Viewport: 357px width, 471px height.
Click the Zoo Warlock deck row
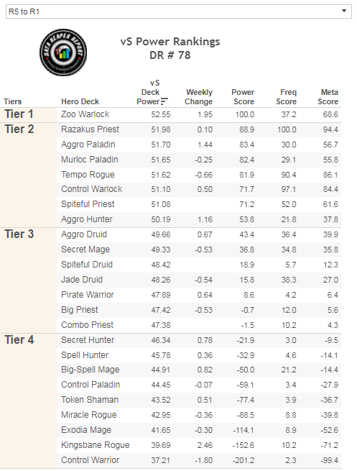coord(198,114)
